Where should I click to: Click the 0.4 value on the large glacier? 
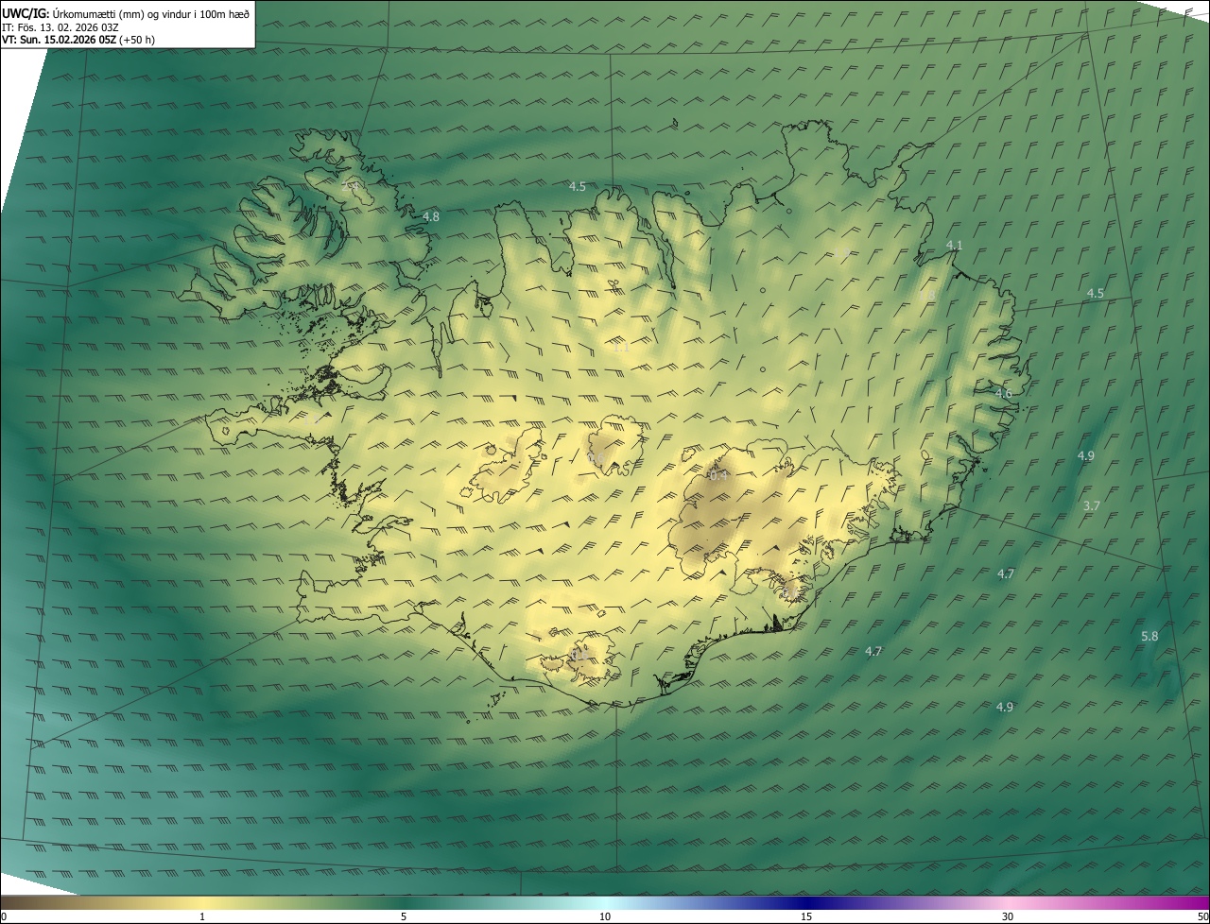pyautogui.click(x=718, y=475)
